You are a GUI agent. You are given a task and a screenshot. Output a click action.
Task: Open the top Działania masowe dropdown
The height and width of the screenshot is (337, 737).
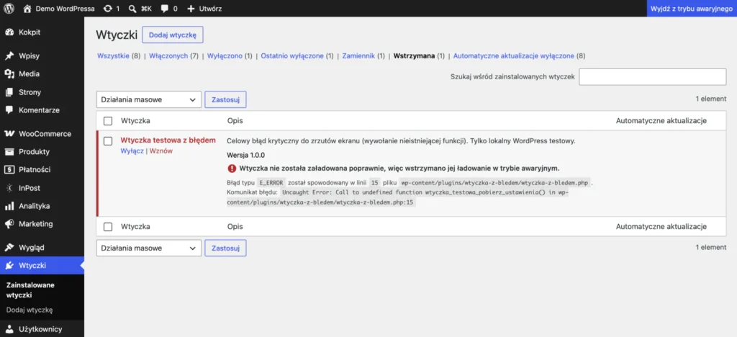click(x=148, y=99)
